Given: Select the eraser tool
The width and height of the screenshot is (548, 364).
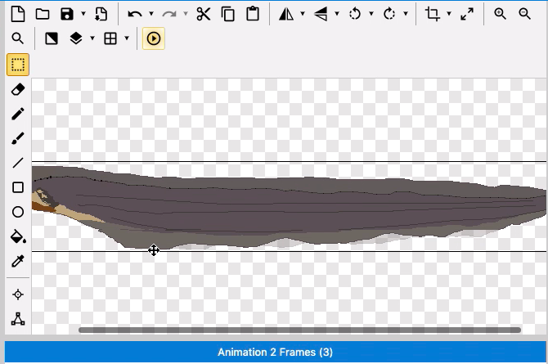Looking at the screenshot, I should [x=18, y=89].
